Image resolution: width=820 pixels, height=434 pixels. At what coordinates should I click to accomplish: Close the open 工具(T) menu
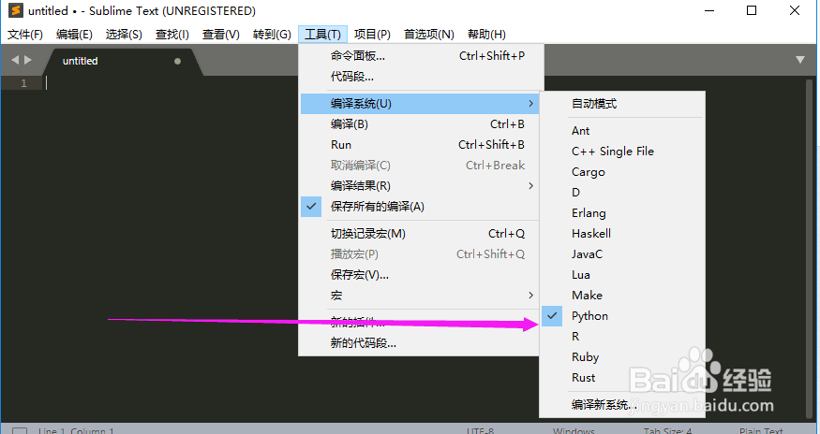pos(322,35)
